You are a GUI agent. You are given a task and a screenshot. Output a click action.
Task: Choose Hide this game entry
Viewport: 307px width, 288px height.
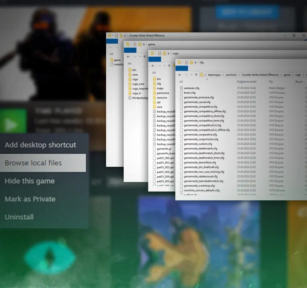tap(30, 181)
